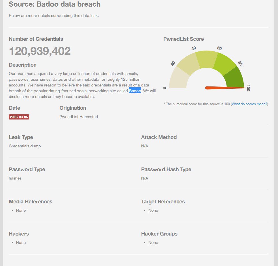Click the credentials count 120,939,402
The width and height of the screenshot is (278, 266).
(40, 51)
